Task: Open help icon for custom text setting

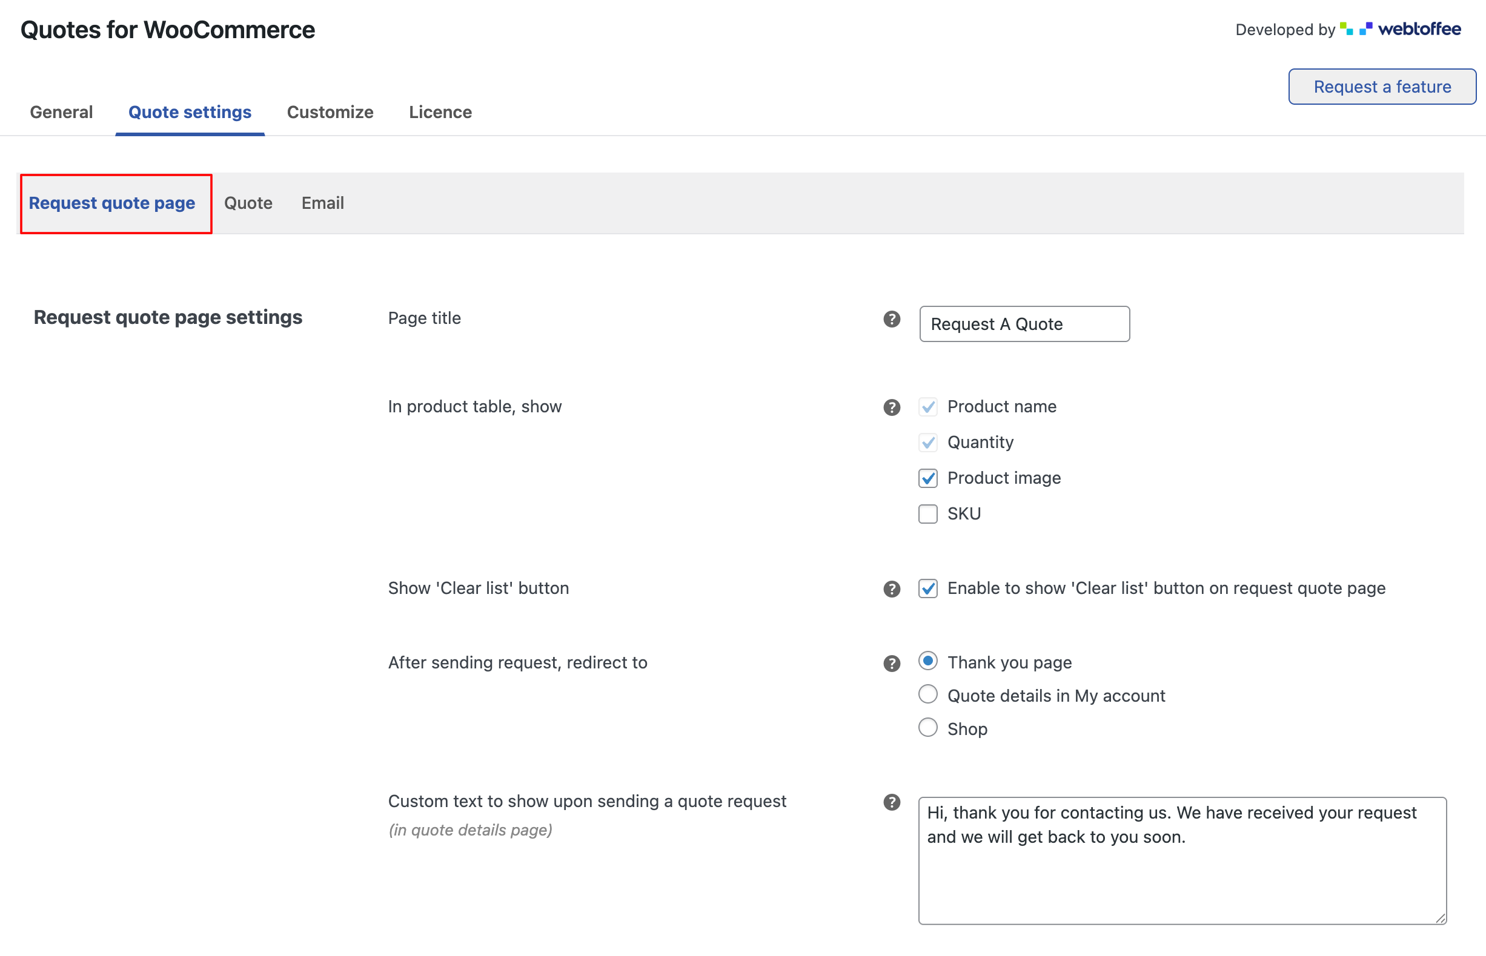Action: [892, 802]
